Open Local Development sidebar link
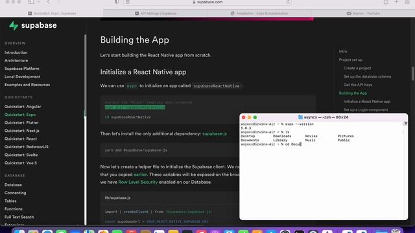The image size is (415, 233). tap(22, 76)
